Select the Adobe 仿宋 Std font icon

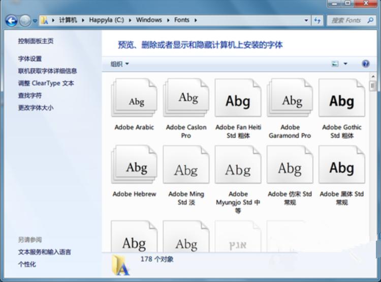[x=290, y=164]
